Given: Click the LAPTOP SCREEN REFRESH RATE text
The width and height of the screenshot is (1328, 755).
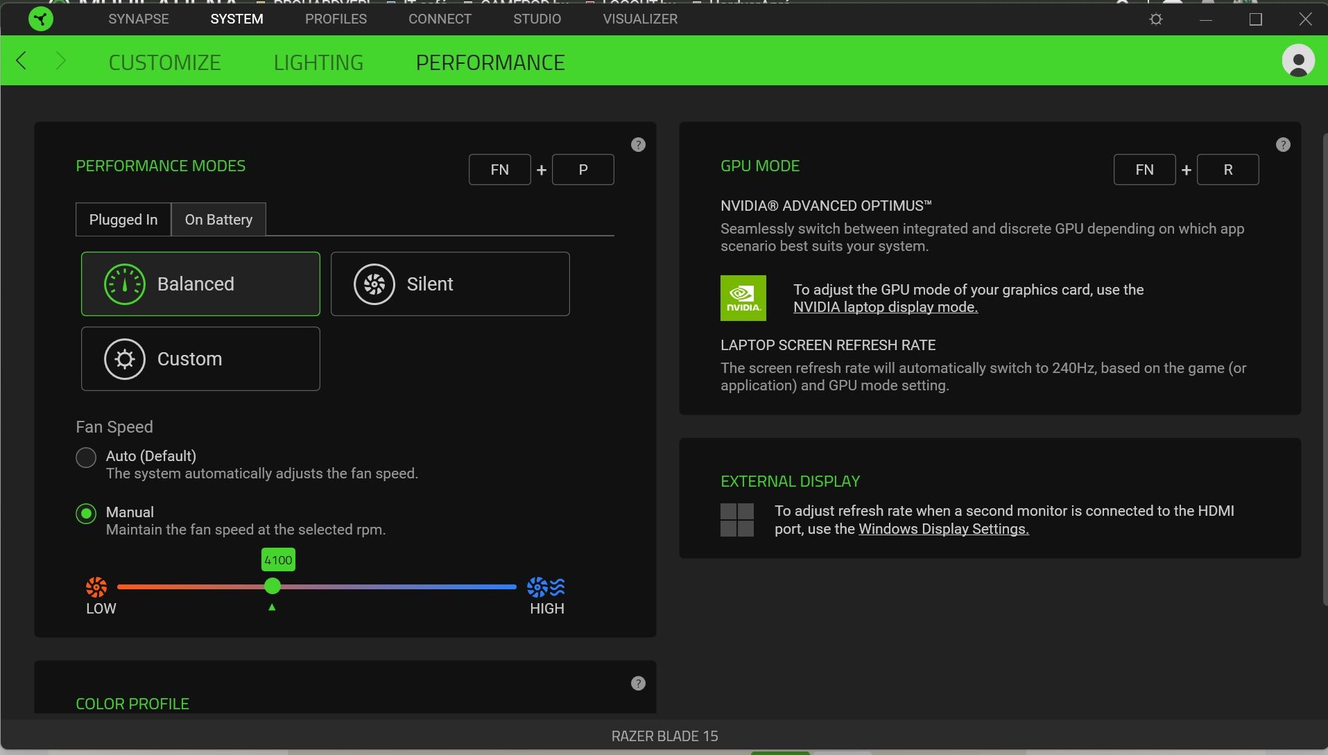Looking at the screenshot, I should pyautogui.click(x=828, y=345).
